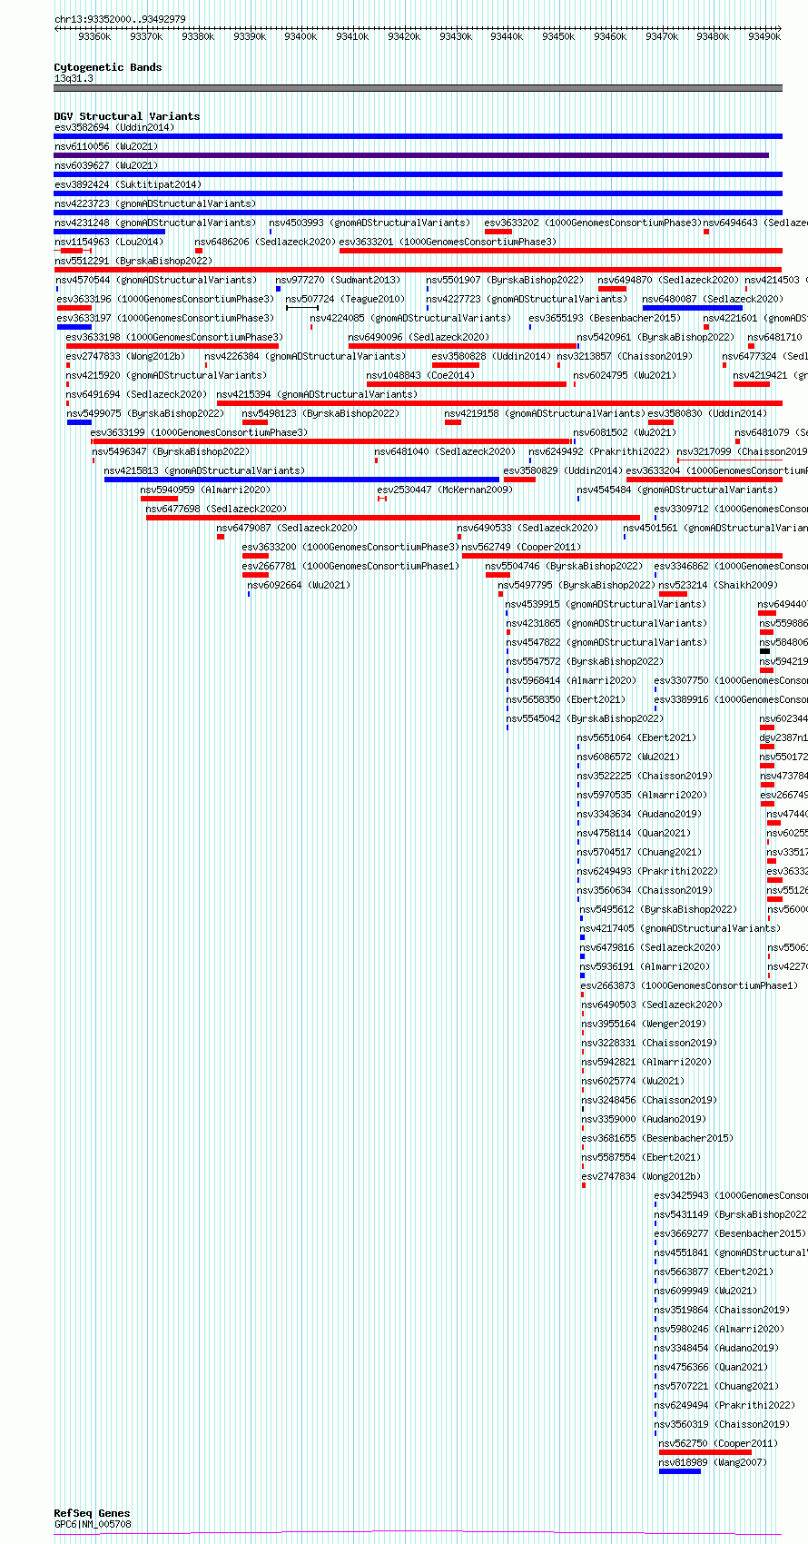Open nsv6486206 (Sedlazeck2020) variant
Viewport: 808px width, 1544px height.
(x=265, y=242)
